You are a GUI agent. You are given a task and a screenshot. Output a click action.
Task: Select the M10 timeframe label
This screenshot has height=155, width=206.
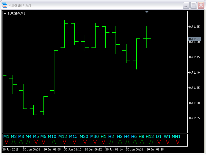[52, 136]
